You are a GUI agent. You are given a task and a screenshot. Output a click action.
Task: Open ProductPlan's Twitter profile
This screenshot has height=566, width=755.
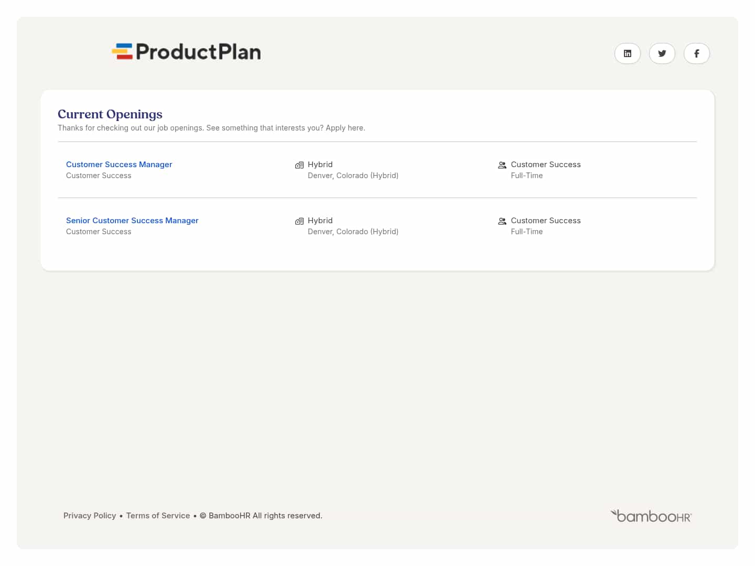[x=662, y=53]
